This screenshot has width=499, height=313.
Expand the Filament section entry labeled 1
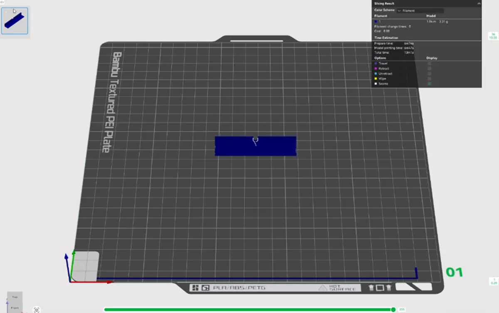pyautogui.click(x=379, y=22)
